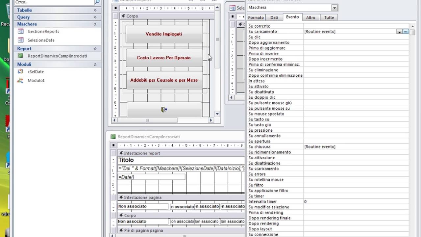Select the GestioneReports form icon in navigation pane

click(x=21, y=31)
